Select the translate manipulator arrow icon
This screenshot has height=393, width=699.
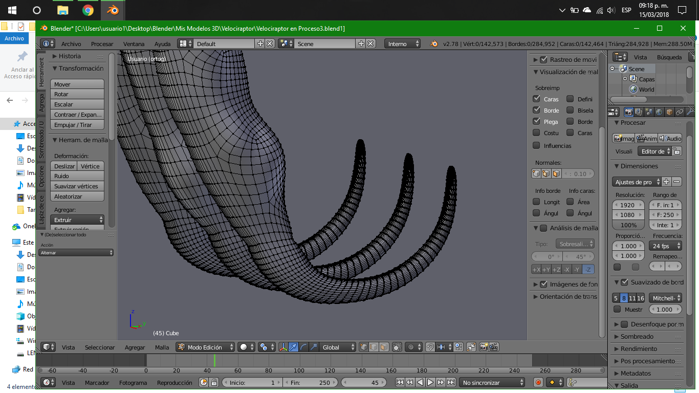[294, 347]
